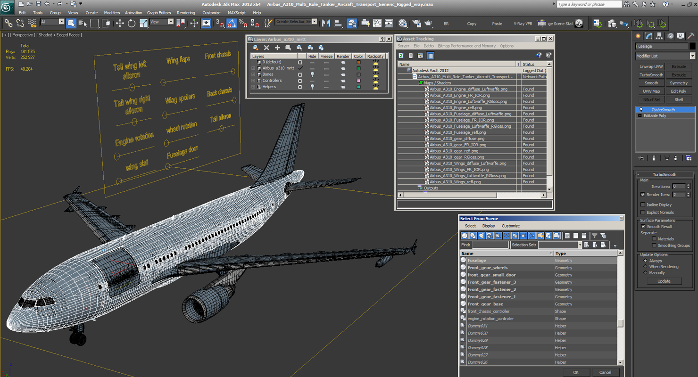Choose the Select and Rotate tool
This screenshot has width=698, height=377.
pyautogui.click(x=132, y=23)
